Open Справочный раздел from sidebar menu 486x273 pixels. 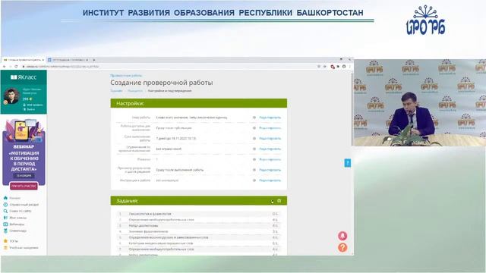tap(24, 205)
